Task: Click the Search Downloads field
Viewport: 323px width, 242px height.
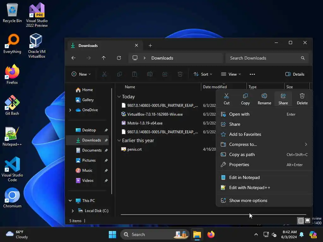Action: point(267,58)
